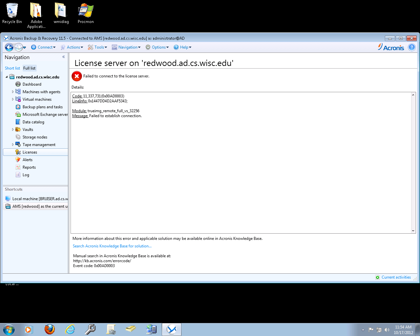Screen dimensions: 420x336
Task: Launch Firefox from the taskbar
Action: pos(50,329)
